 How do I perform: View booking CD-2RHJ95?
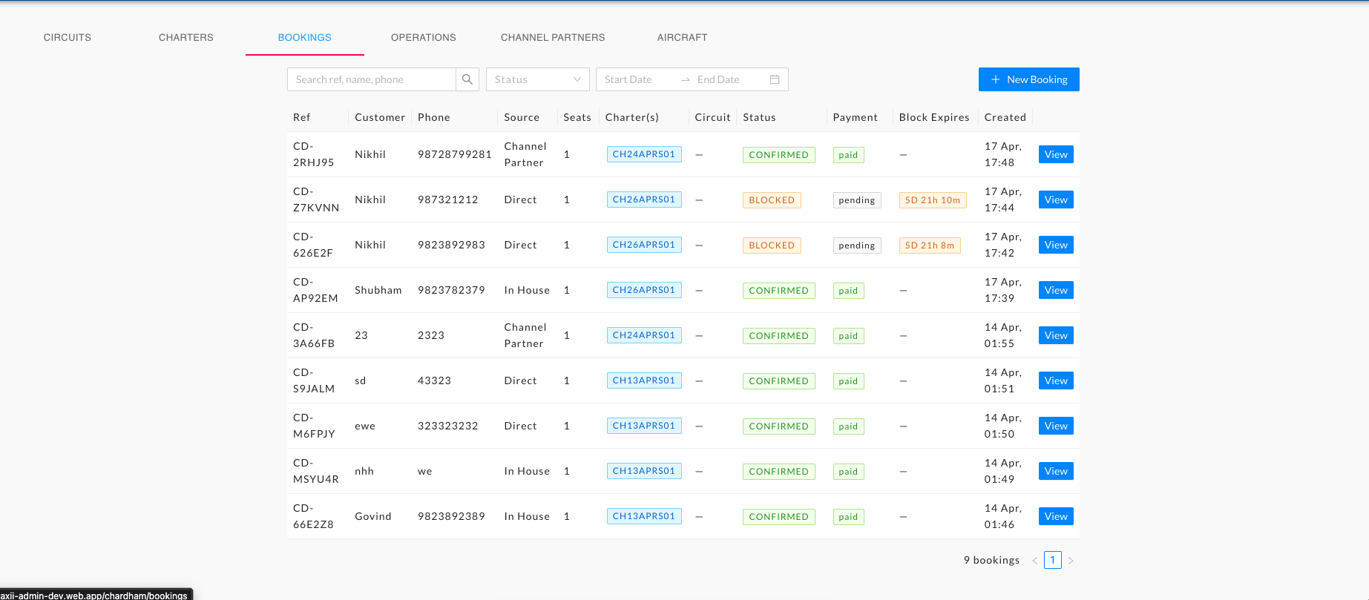[1055, 154]
